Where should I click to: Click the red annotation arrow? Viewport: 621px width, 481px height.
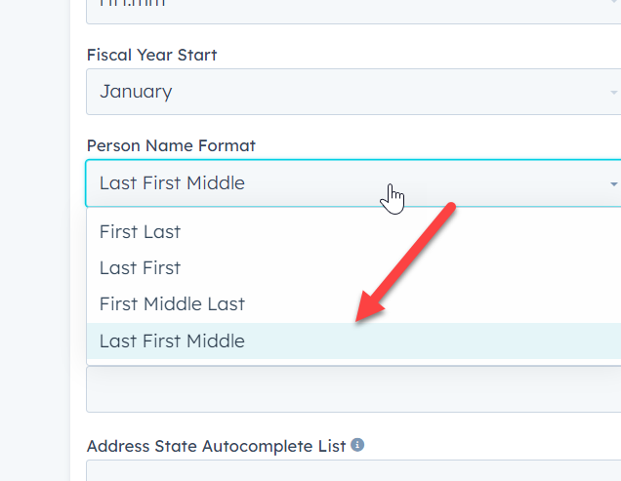click(404, 261)
